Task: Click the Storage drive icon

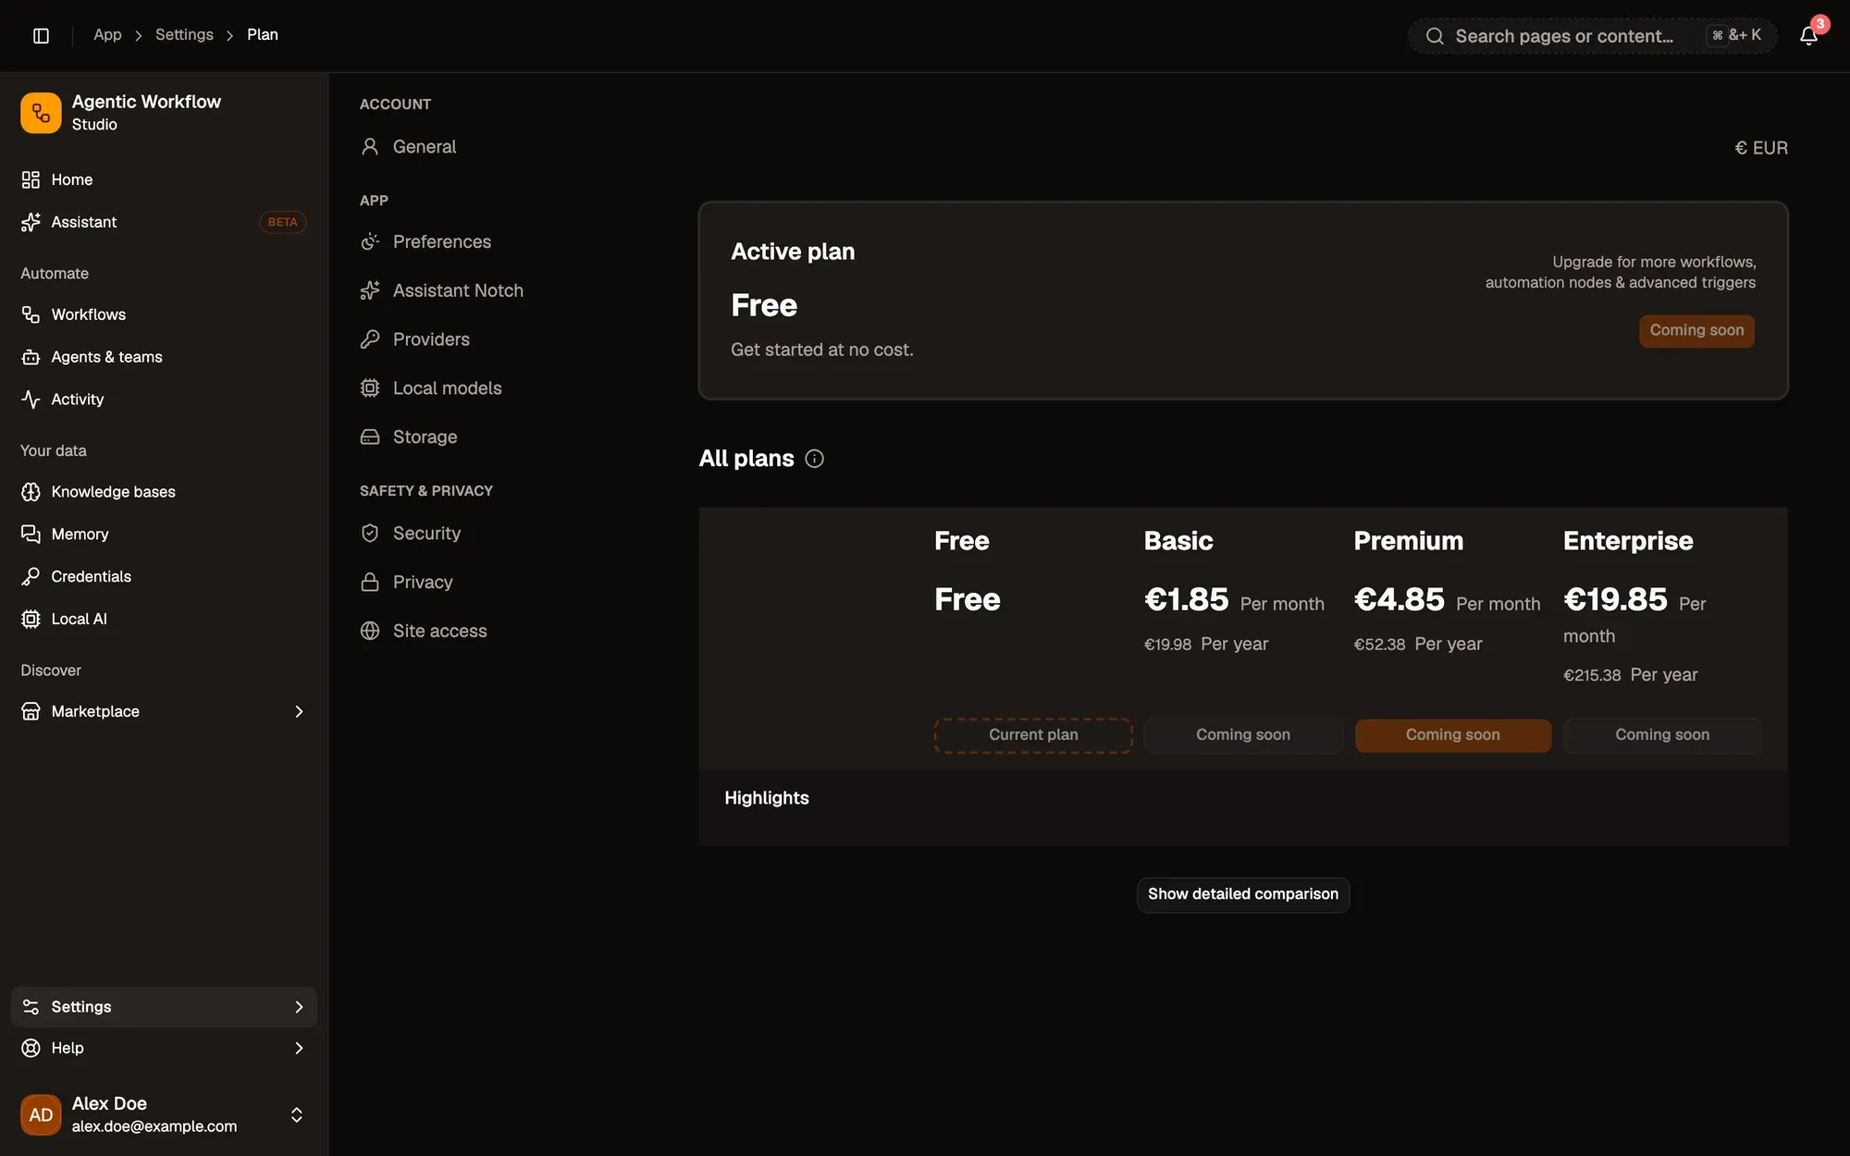Action: 370,437
